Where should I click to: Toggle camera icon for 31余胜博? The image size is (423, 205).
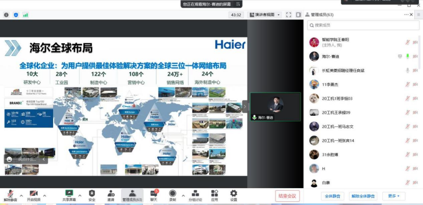point(415,155)
